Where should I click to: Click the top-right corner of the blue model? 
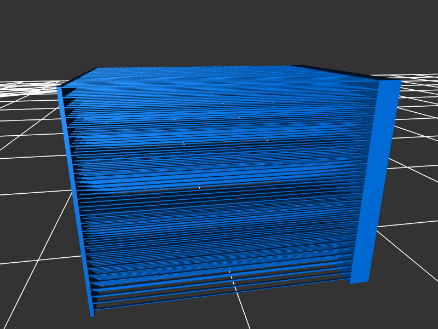pyautogui.click(x=400, y=81)
